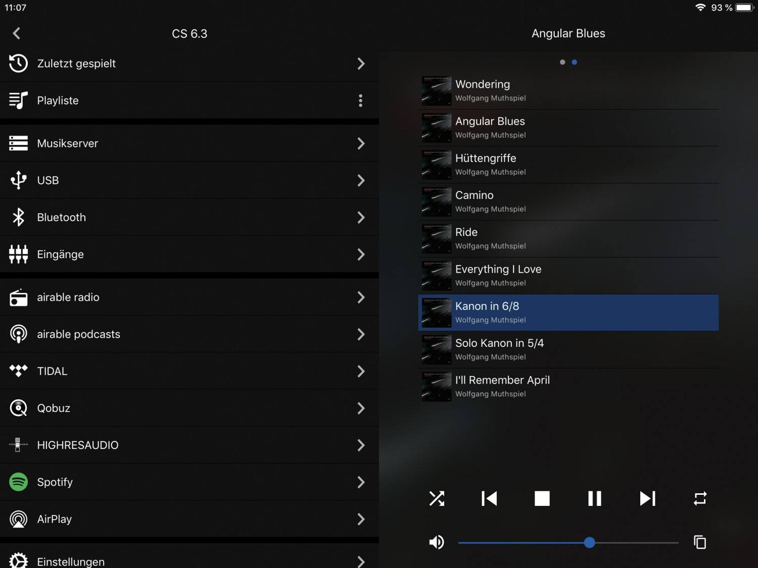Image resolution: width=758 pixels, height=568 pixels.
Task: Expand the Zuletzt gespielt chevron
Action: (x=361, y=64)
